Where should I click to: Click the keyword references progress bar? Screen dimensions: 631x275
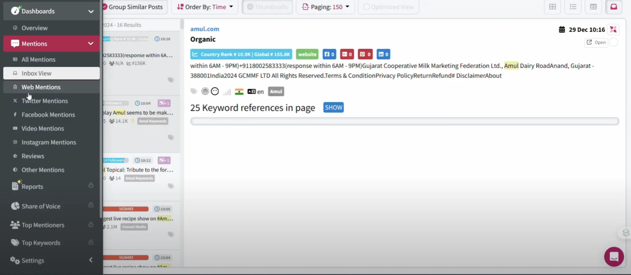405,121
